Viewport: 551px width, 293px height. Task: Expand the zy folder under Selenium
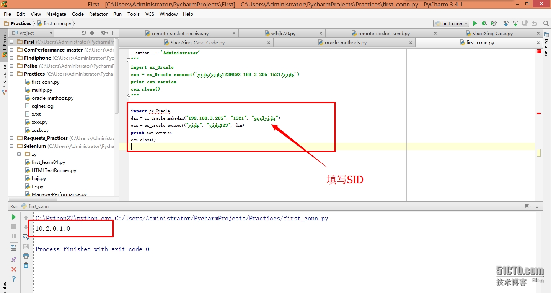[19, 154]
